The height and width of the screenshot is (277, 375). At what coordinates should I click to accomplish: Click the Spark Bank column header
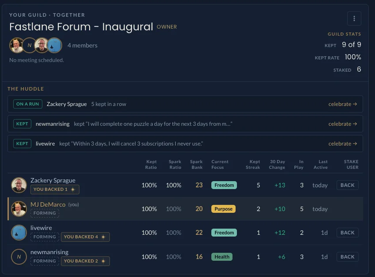pos(196,164)
